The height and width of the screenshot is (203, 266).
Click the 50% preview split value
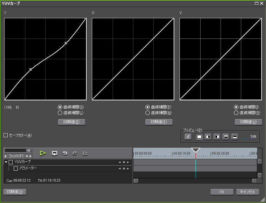click(253, 137)
